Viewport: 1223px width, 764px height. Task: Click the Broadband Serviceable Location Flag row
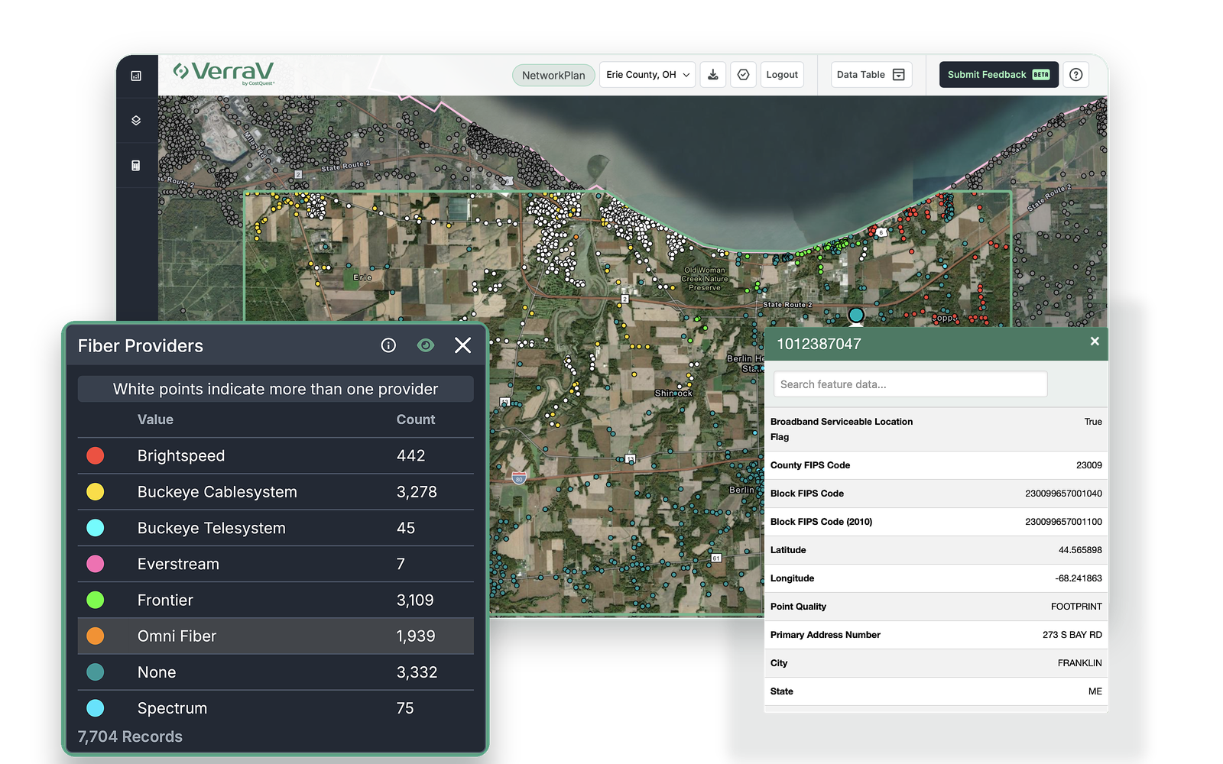click(936, 429)
